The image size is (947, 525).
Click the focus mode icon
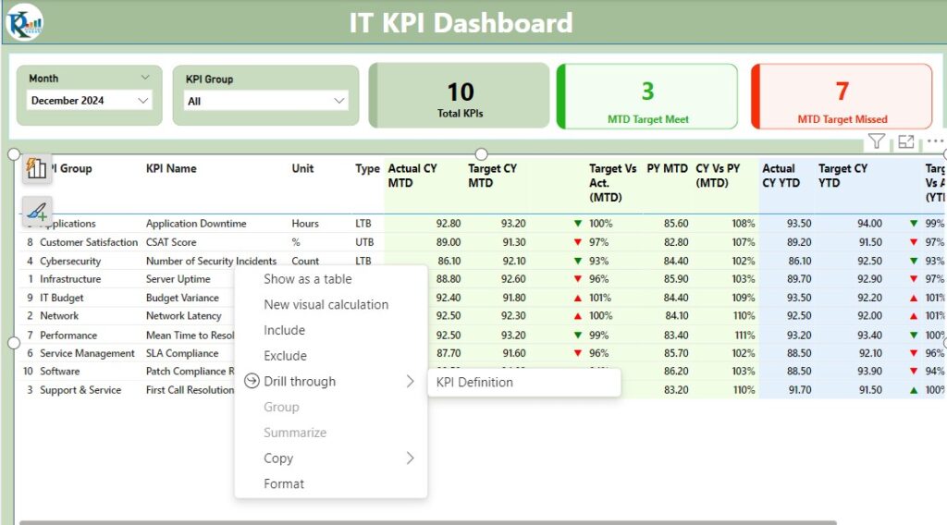click(x=906, y=141)
